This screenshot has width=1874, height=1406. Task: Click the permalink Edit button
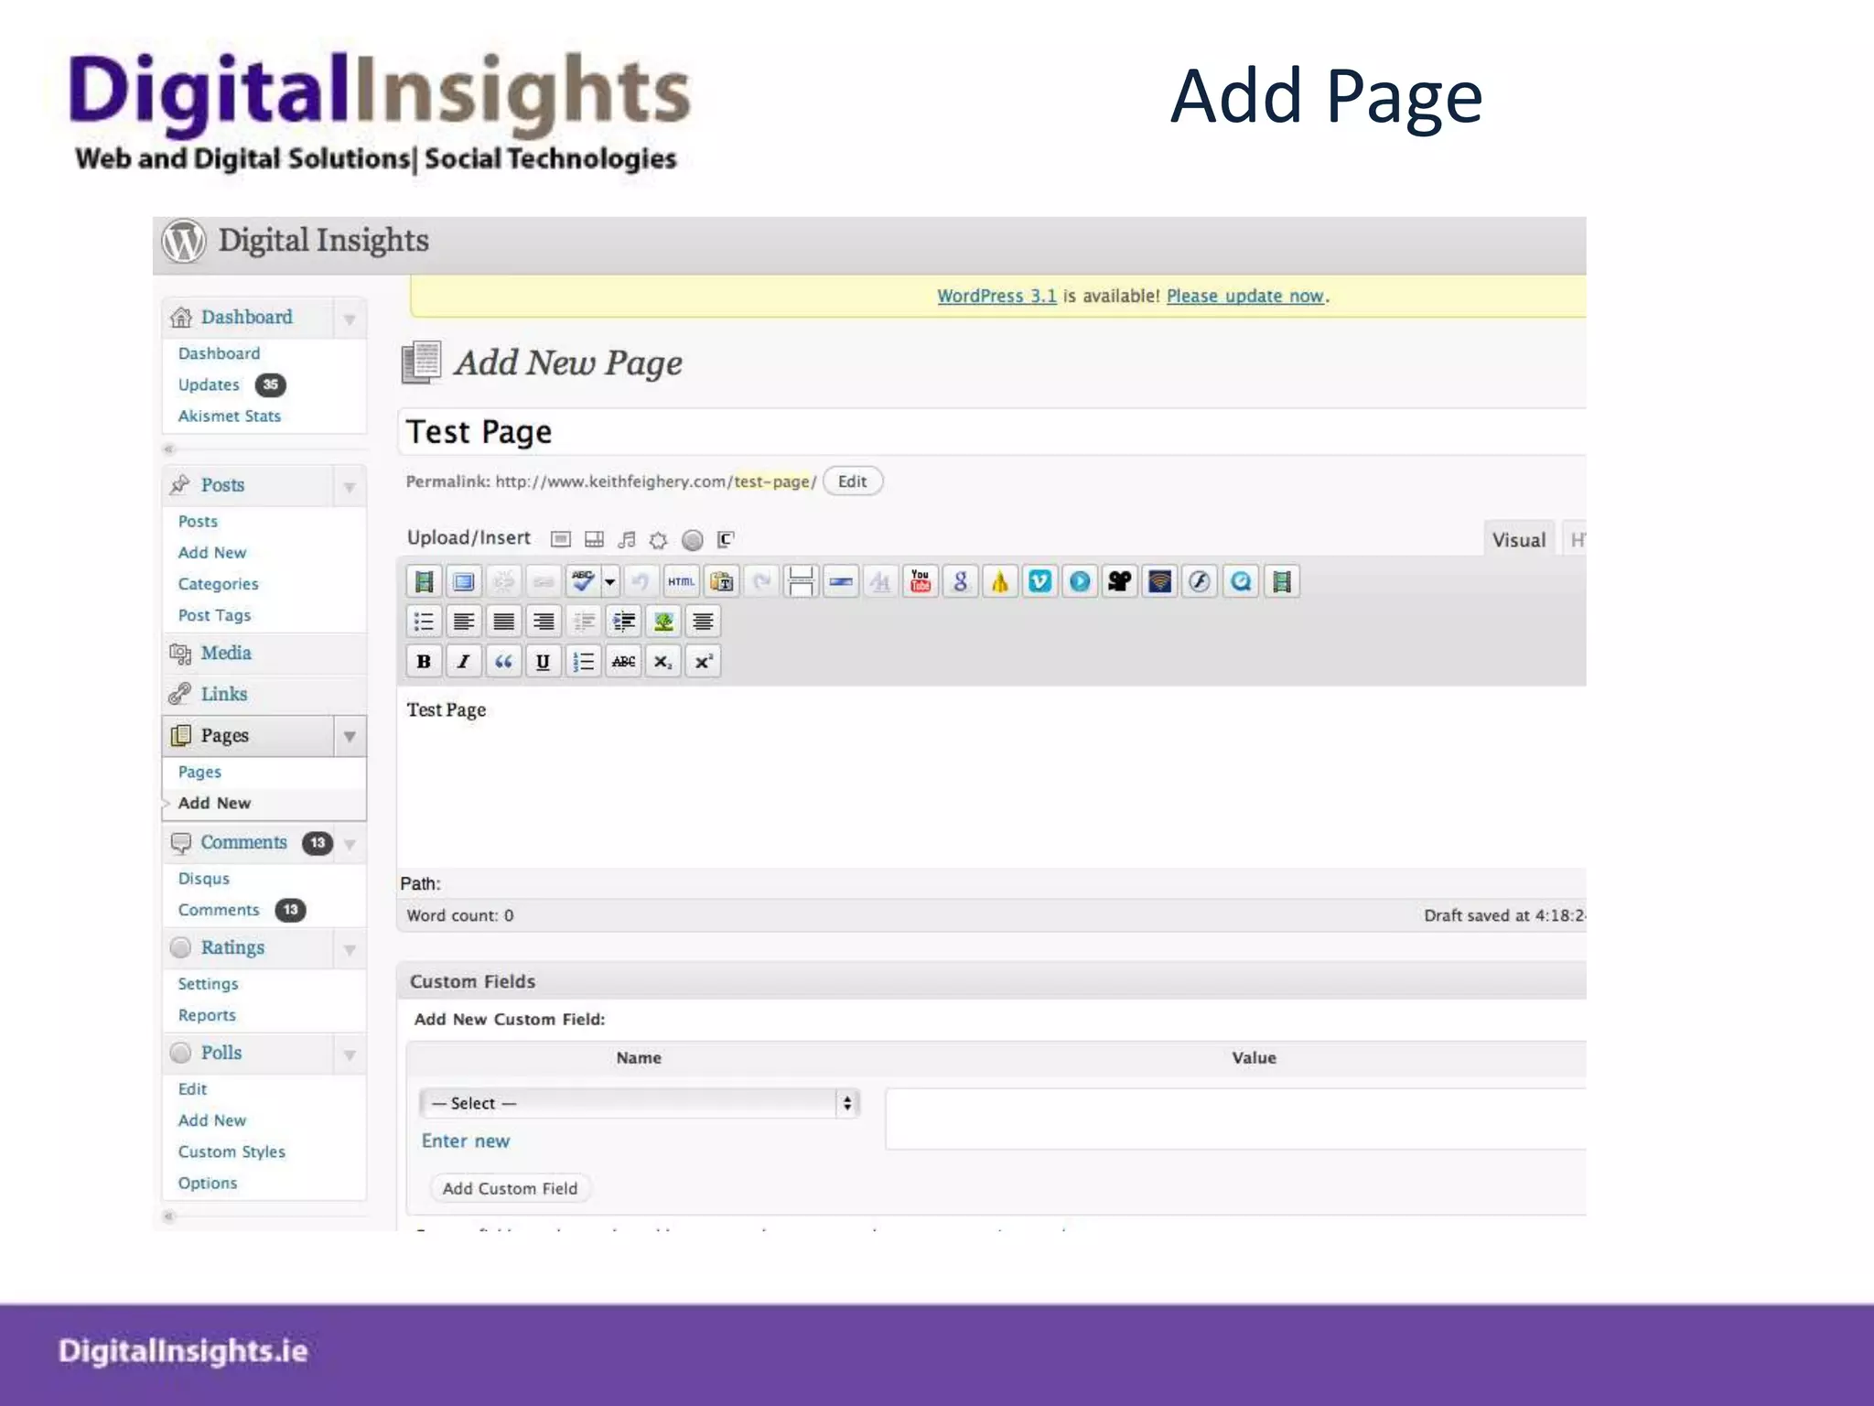coord(852,481)
